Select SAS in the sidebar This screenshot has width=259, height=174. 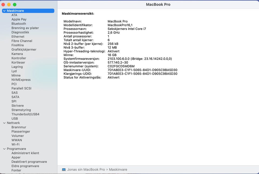(15, 93)
